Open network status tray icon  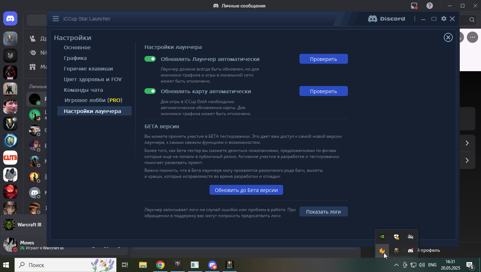pyautogui.click(x=413, y=265)
